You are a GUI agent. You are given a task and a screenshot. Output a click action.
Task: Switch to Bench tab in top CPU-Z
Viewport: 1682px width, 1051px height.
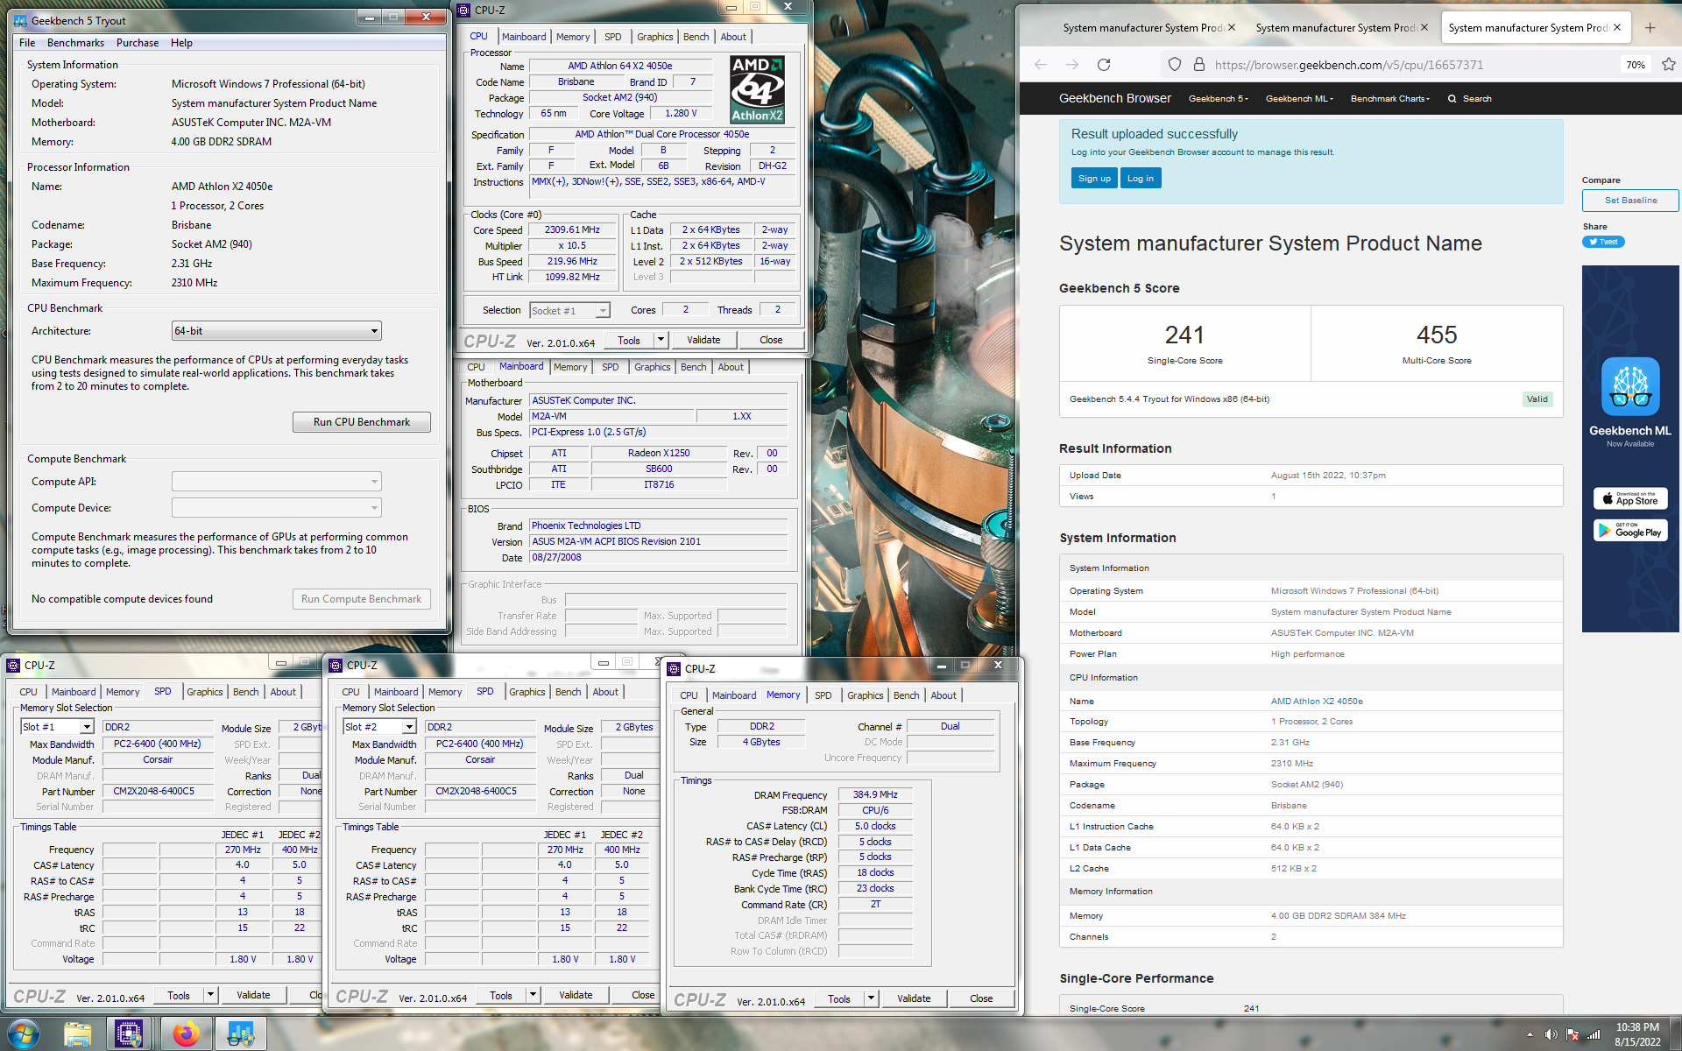696,37
